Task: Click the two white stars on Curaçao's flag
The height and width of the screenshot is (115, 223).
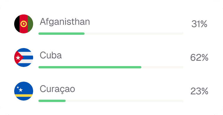Action: click(20, 89)
